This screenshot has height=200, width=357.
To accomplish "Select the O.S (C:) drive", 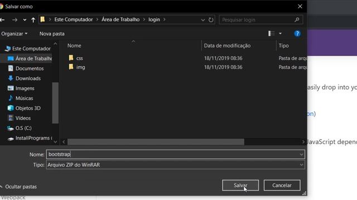I will [20, 128].
